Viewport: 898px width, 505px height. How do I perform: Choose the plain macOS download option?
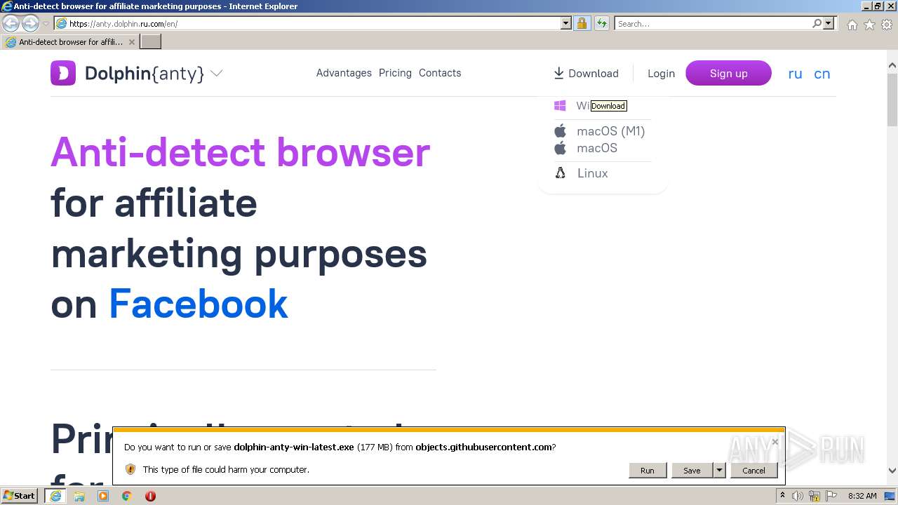[x=597, y=148]
